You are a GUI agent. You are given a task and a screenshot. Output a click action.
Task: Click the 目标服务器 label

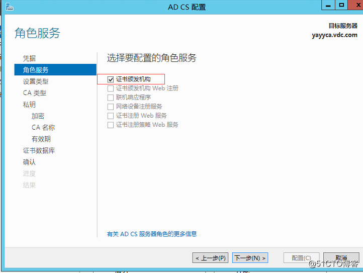pyautogui.click(x=343, y=26)
